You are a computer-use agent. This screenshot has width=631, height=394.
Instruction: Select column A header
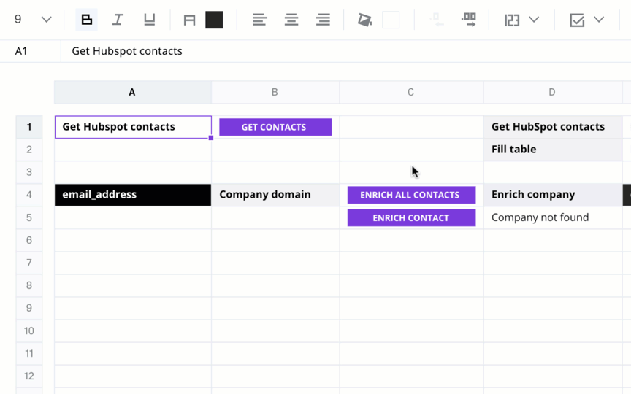coord(132,92)
